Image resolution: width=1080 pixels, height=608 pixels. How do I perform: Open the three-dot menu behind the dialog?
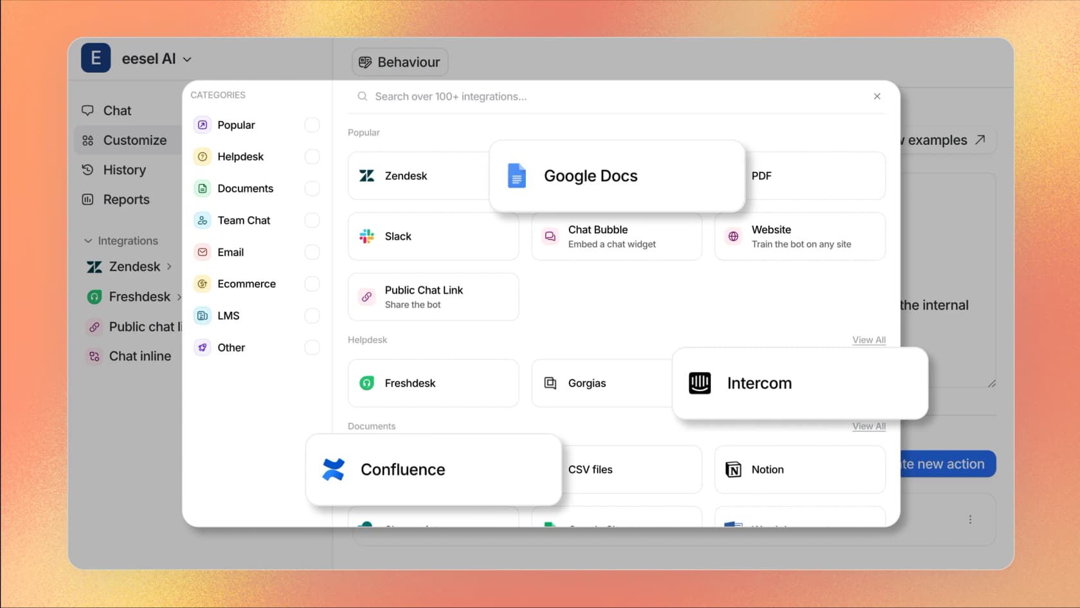click(x=970, y=519)
